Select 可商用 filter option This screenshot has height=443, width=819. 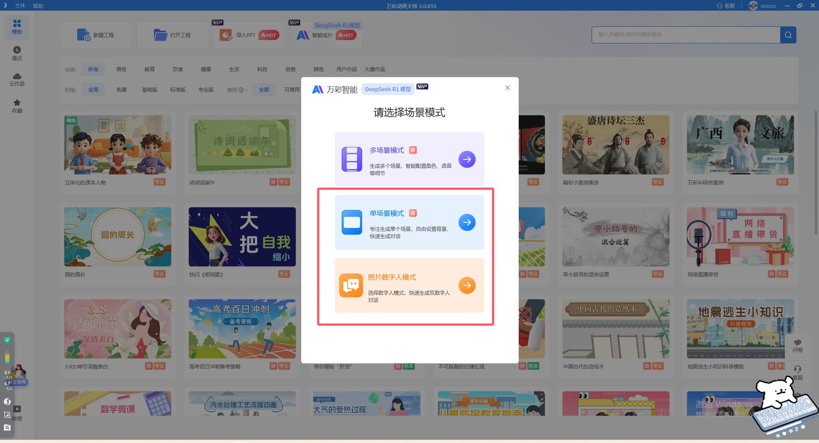[x=292, y=90]
